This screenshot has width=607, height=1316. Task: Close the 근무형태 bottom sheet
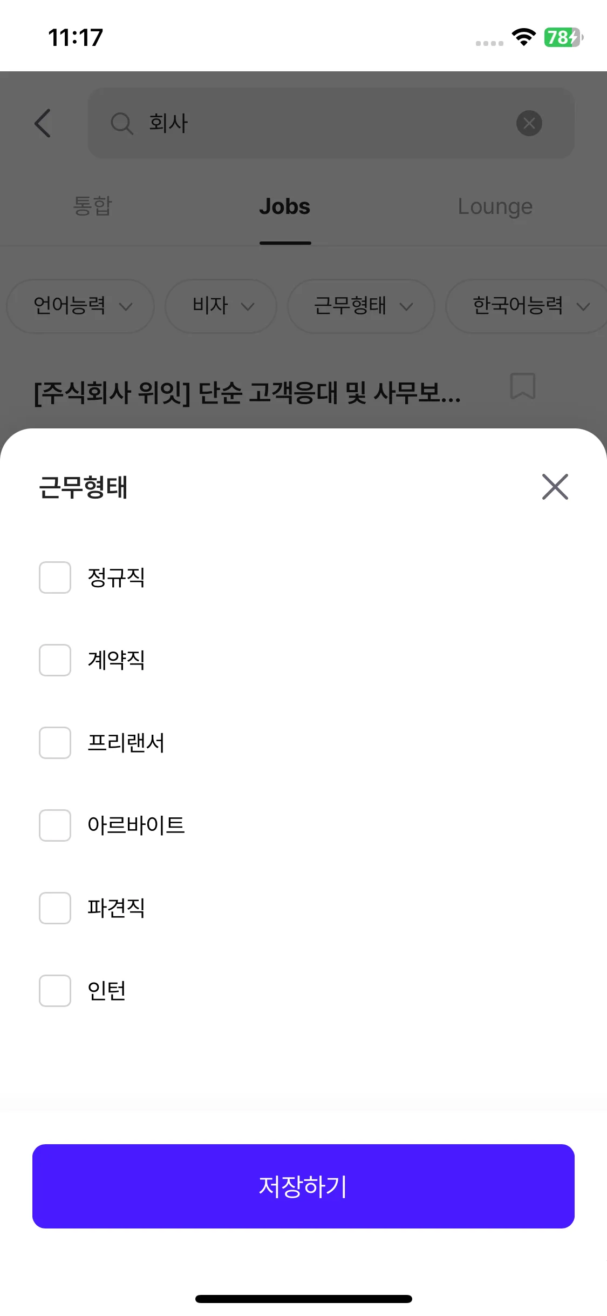pyautogui.click(x=555, y=487)
